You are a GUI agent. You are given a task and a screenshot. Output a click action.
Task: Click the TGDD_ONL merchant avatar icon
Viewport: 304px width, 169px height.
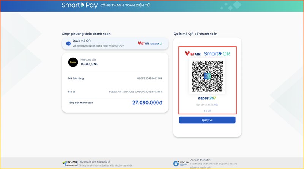pyautogui.click(x=73, y=62)
